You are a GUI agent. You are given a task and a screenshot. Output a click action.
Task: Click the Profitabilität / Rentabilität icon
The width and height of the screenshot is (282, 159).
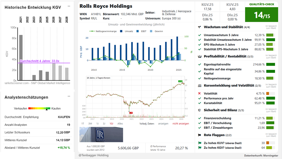click(200, 56)
